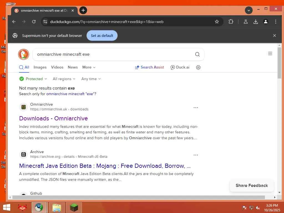The width and height of the screenshot is (284, 213).
Task: Click Set as default button
Action: click(102, 35)
